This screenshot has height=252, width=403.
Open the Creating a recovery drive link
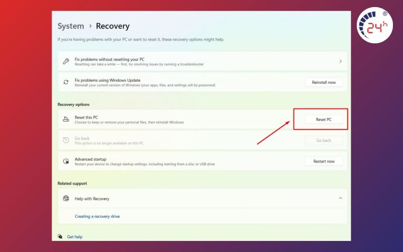tap(97, 217)
